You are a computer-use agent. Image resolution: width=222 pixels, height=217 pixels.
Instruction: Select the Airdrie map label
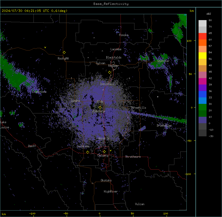point(104,138)
